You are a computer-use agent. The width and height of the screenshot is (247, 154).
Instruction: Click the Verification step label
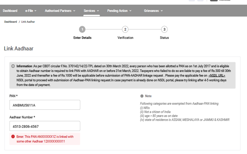click(x=125, y=38)
